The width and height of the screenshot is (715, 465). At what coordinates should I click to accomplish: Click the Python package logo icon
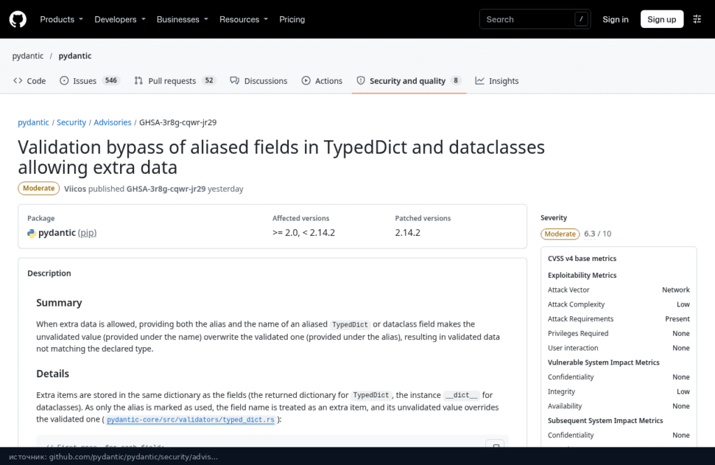tap(31, 233)
